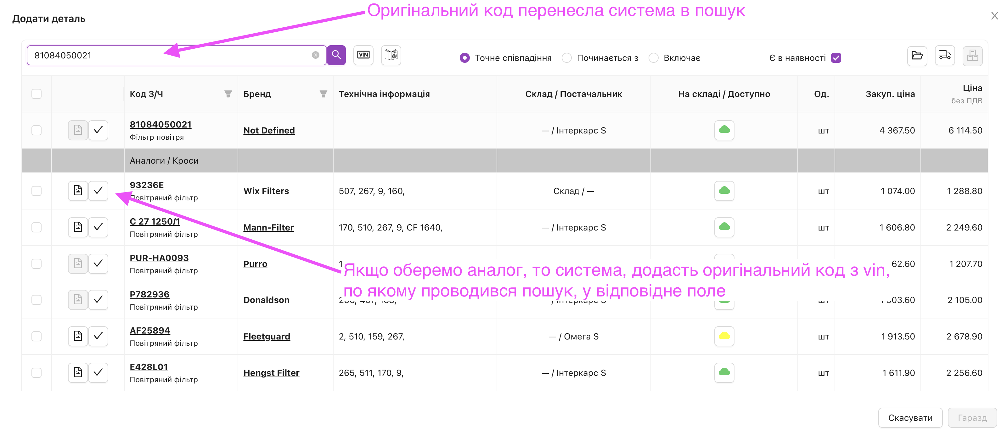This screenshot has height=429, width=1007.
Task: Open part code link 81084050021
Action: click(160, 124)
